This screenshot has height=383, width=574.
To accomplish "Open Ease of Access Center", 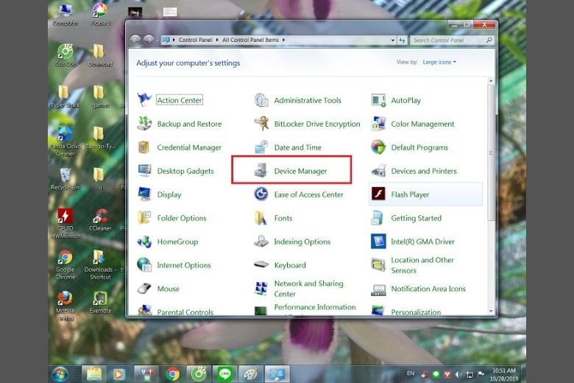I will pyautogui.click(x=308, y=194).
